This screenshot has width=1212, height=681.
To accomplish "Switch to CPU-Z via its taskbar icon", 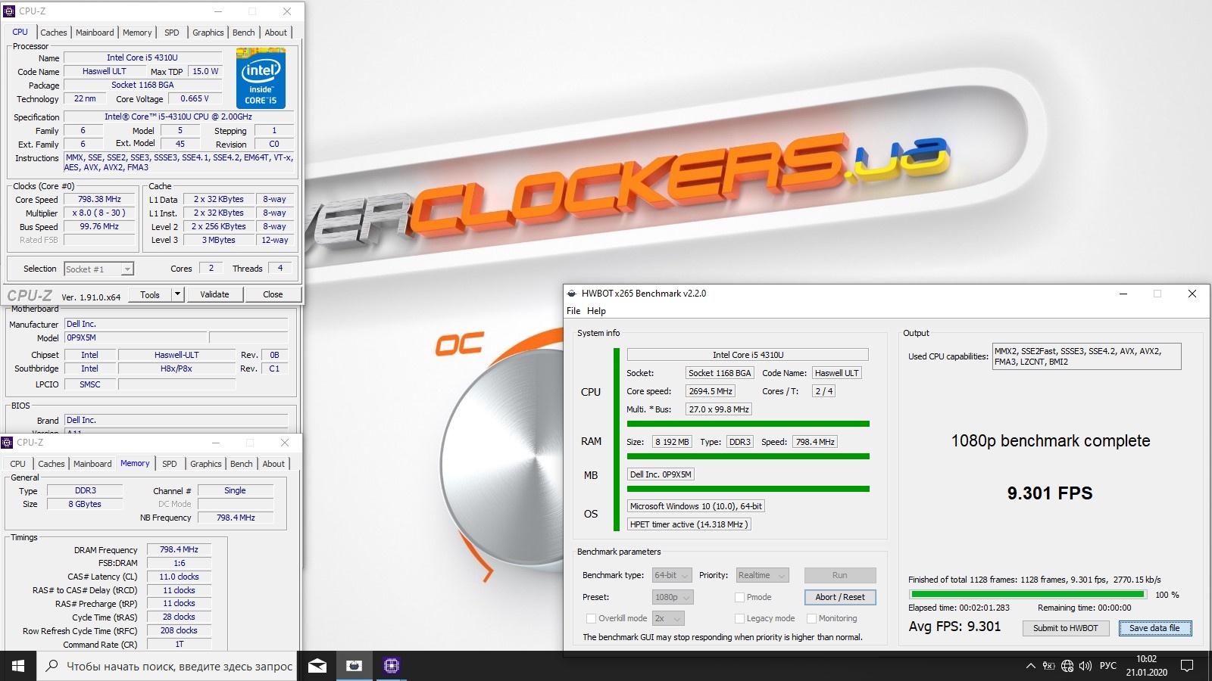I will point(391,666).
